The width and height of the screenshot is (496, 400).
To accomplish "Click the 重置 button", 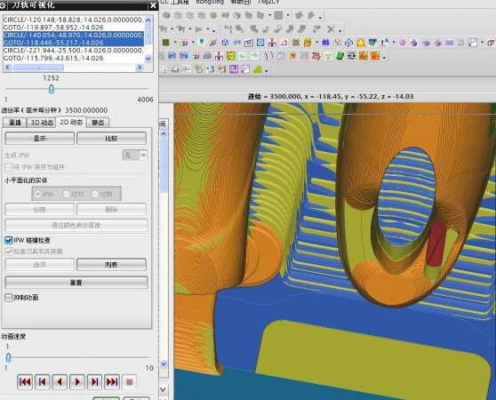I will tap(76, 283).
